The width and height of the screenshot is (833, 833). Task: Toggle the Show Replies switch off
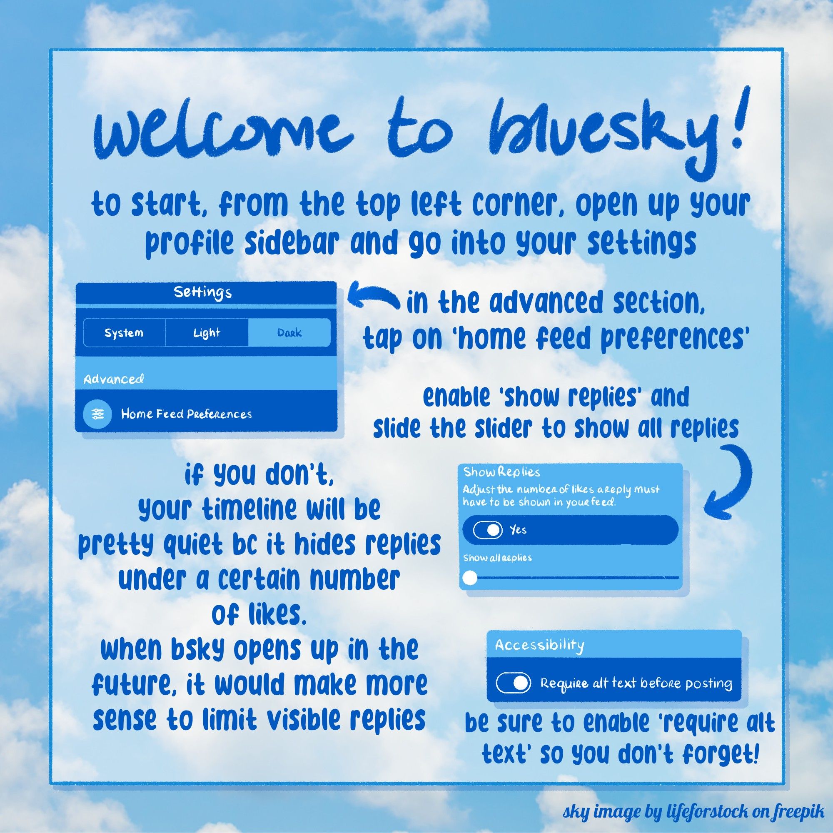click(x=491, y=532)
